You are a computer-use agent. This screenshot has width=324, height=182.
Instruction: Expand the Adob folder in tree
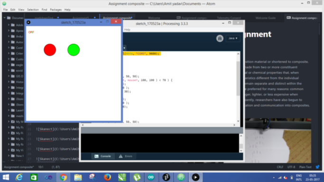pos(9,25)
